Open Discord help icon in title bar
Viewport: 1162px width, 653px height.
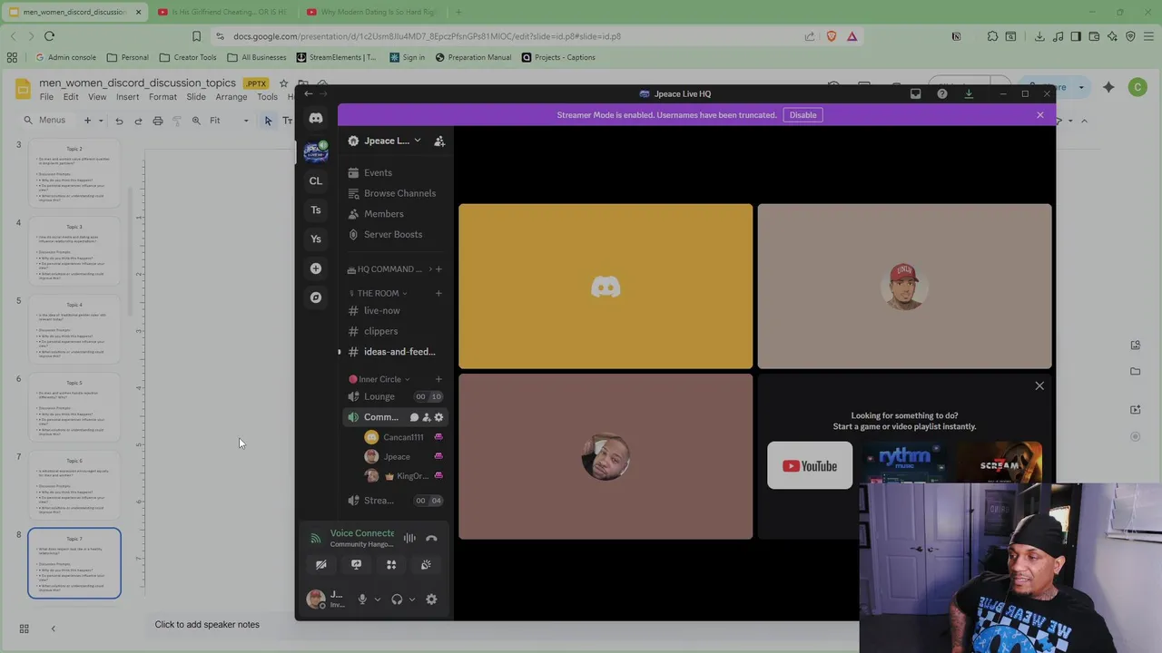[941, 93]
